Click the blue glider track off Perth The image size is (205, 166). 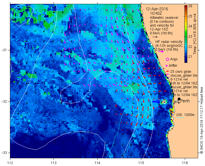(x=156, y=102)
